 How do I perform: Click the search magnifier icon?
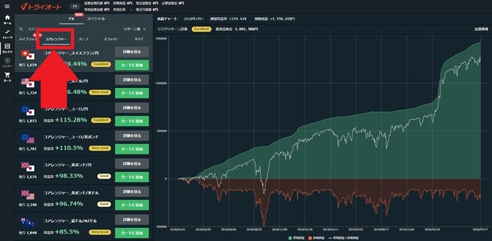pyautogui.click(x=21, y=29)
